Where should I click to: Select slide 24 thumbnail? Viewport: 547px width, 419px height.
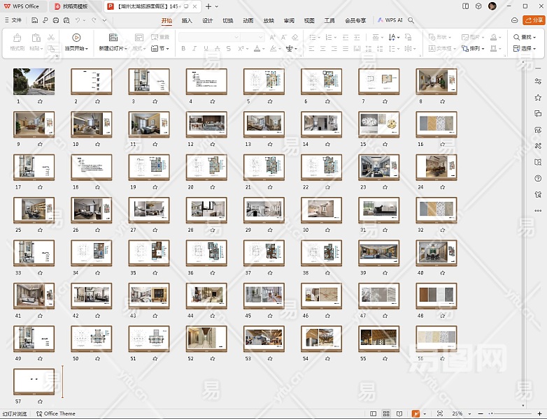coord(436,168)
